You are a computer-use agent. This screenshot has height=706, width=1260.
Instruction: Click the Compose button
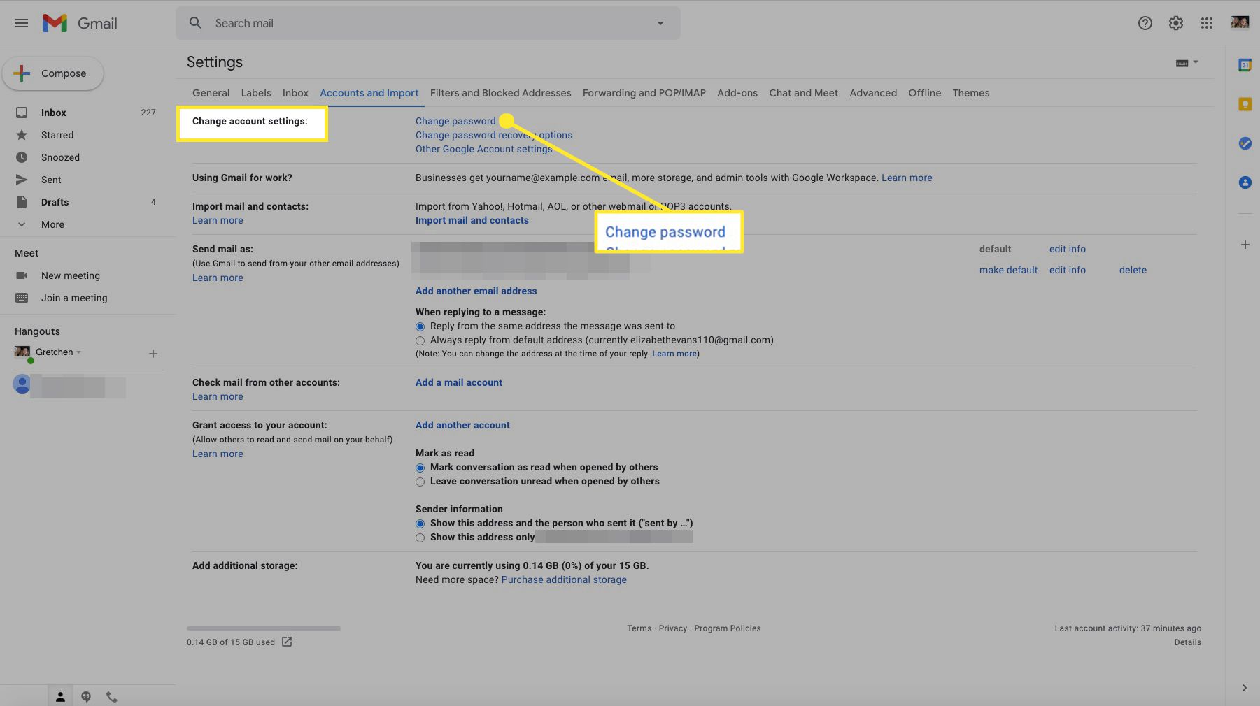click(x=53, y=73)
